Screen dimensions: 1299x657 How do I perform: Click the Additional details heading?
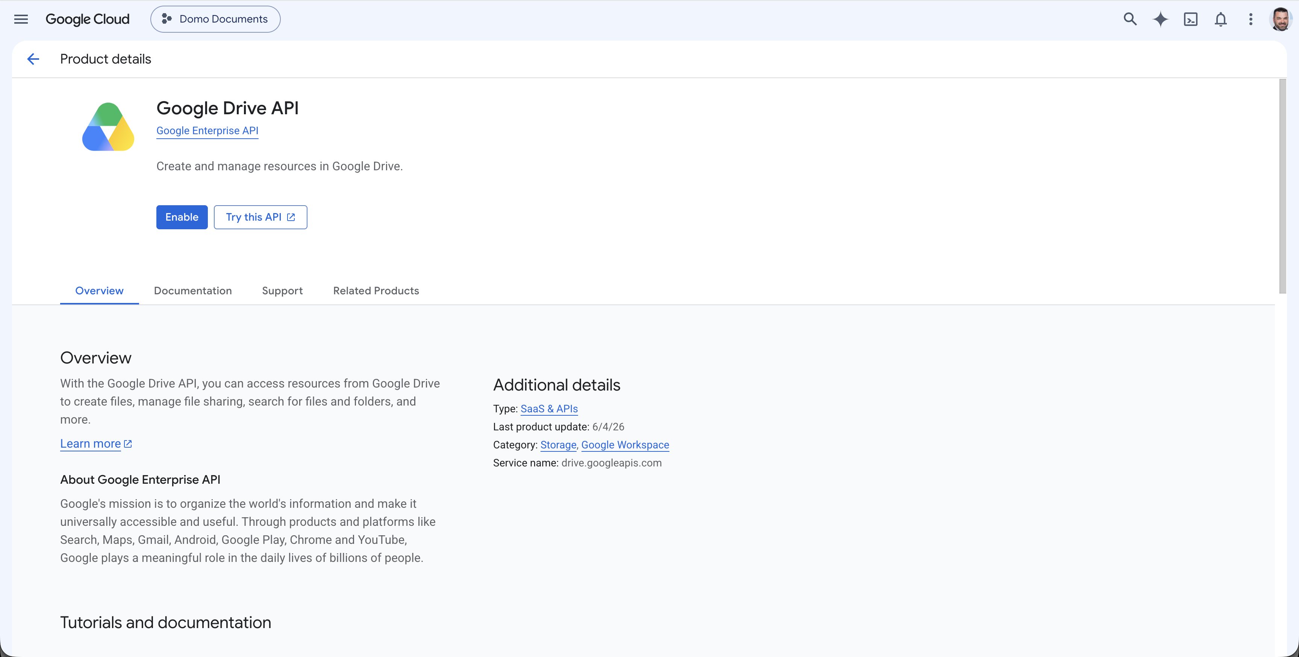tap(557, 385)
